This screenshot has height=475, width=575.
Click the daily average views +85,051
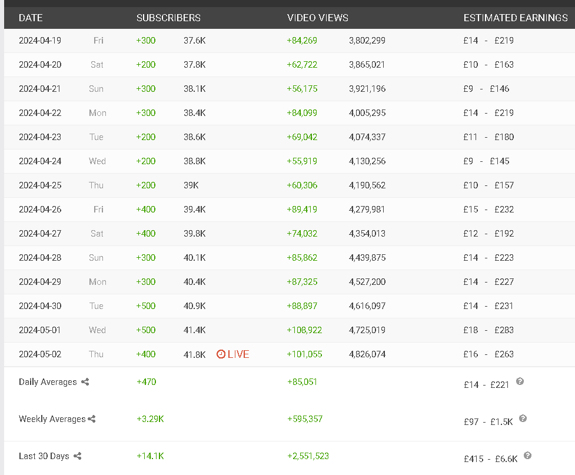[x=302, y=382]
